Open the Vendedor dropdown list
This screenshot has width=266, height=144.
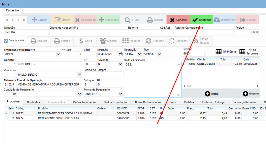coord(79,75)
